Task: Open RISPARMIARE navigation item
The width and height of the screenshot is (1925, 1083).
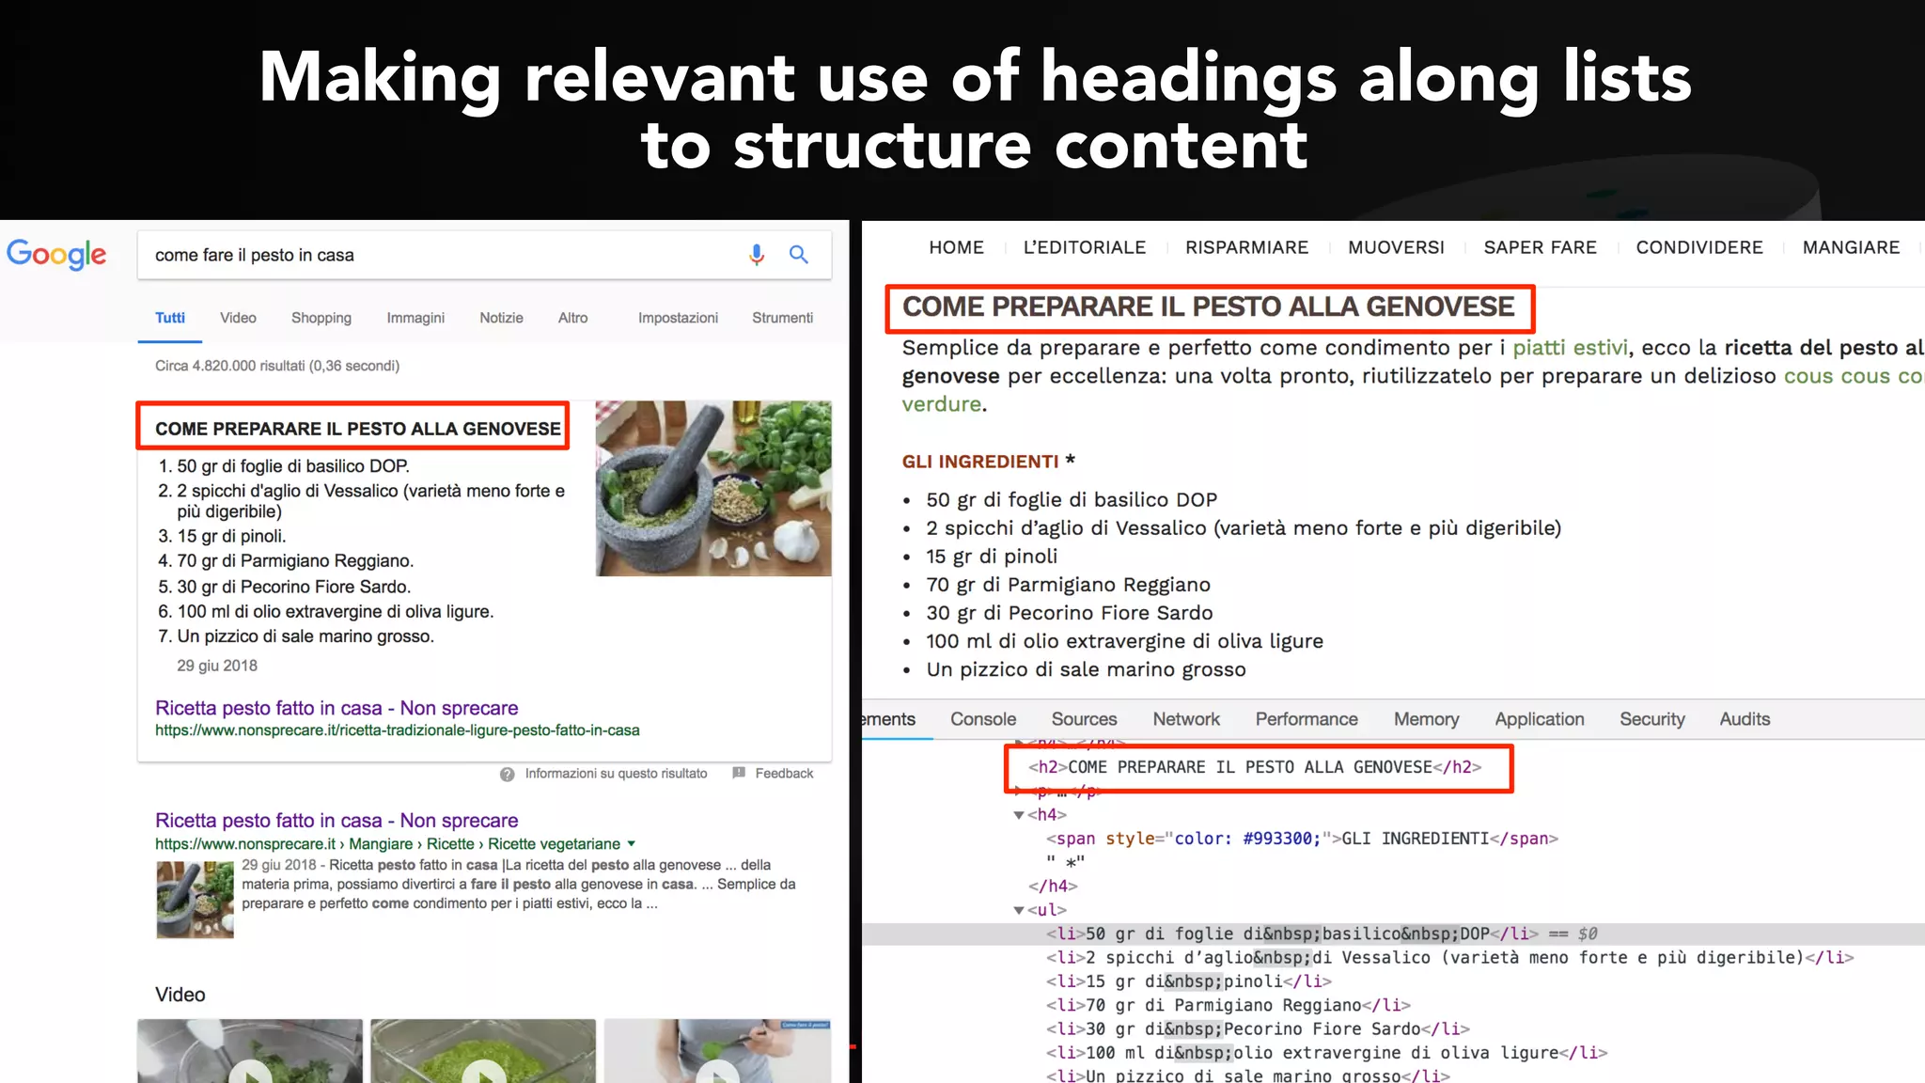Action: tap(1246, 247)
